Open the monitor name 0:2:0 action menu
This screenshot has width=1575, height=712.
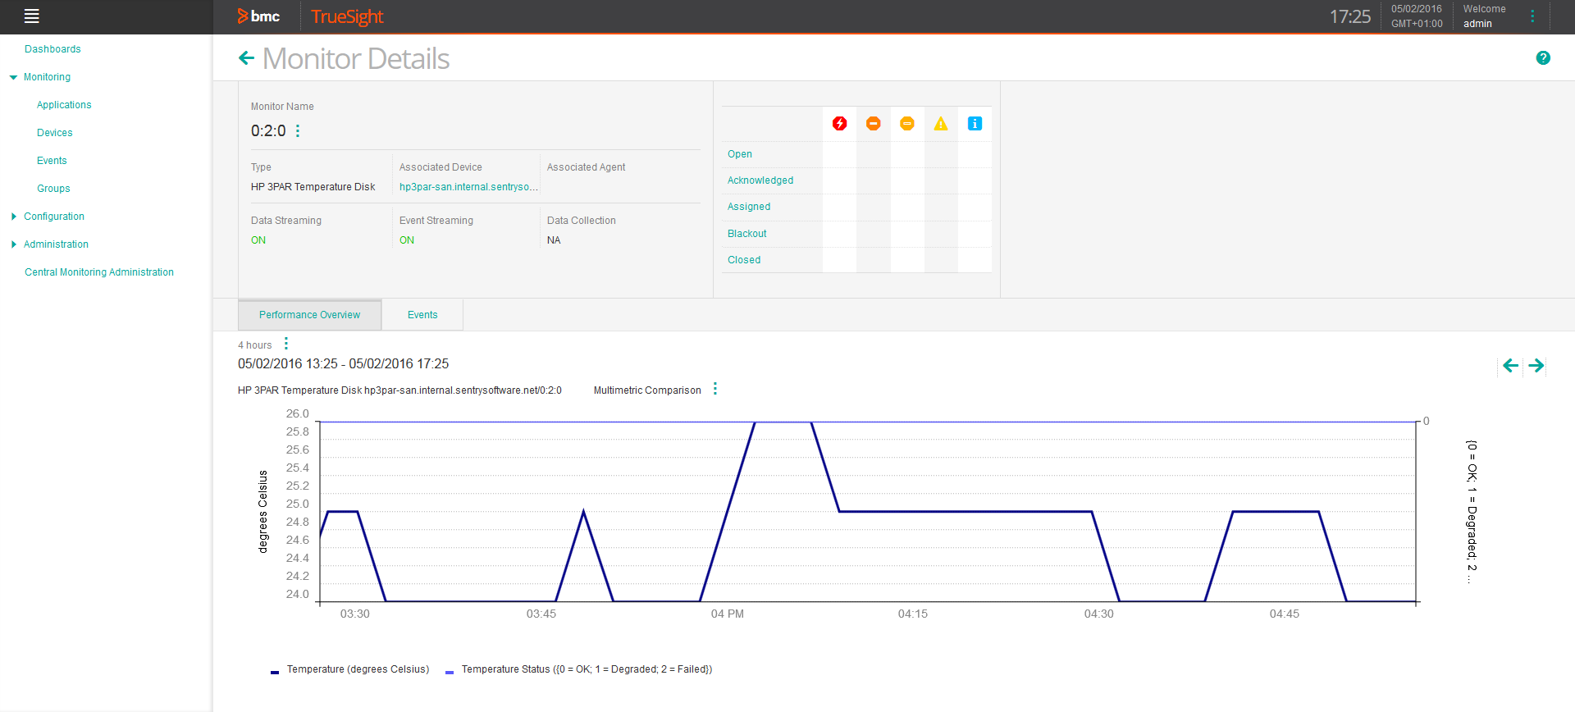click(x=298, y=131)
